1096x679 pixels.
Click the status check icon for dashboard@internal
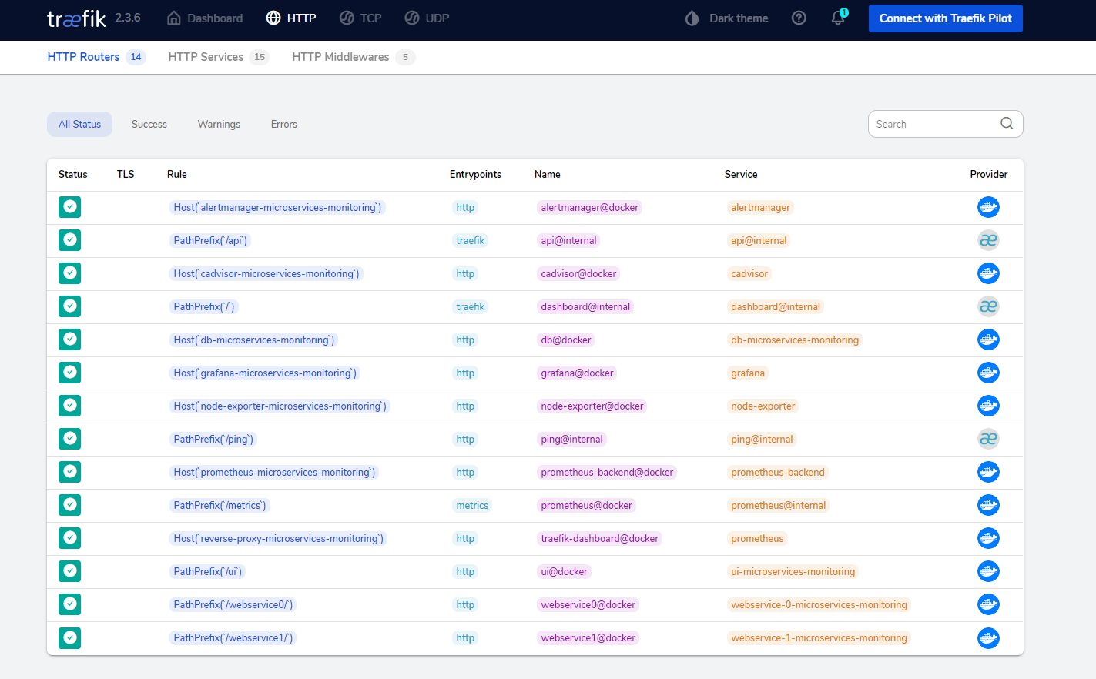click(70, 306)
